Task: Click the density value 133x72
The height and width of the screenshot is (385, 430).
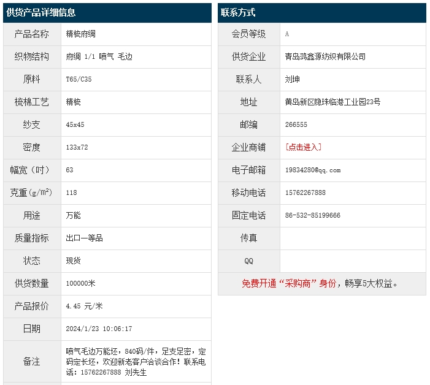Action: tap(77, 147)
